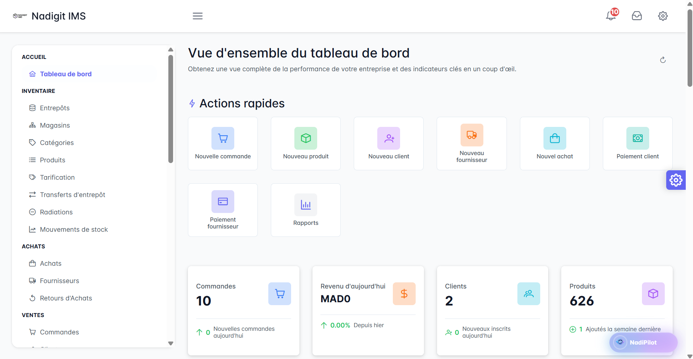
Task: Click sidebar scrollbar down arrow
Action: pos(171,343)
